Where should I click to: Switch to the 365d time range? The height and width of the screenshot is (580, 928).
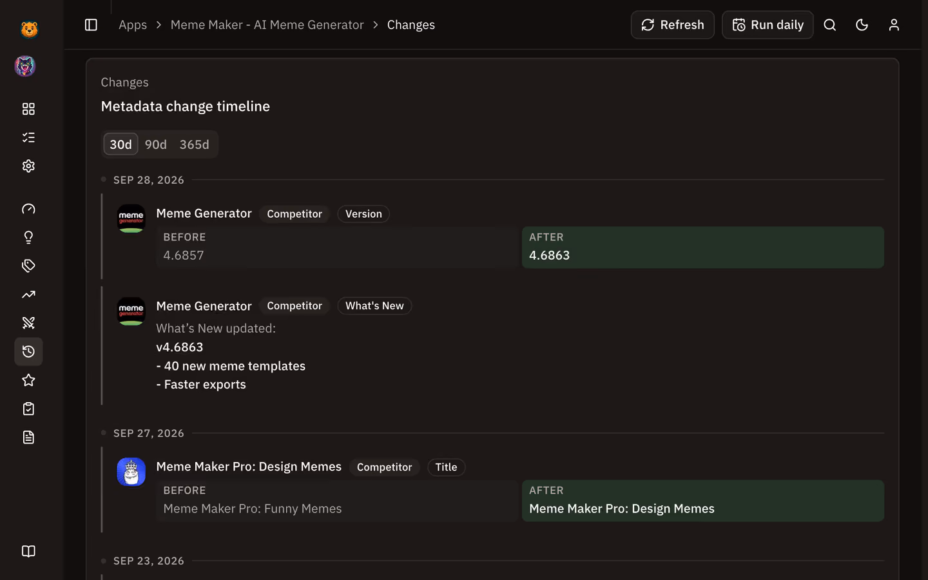pos(194,144)
